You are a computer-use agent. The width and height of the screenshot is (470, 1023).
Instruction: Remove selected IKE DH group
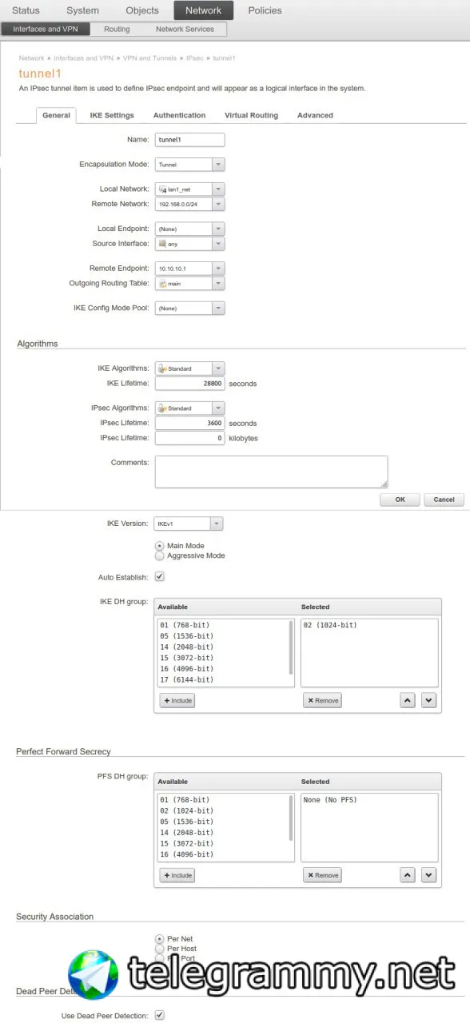[x=323, y=700]
